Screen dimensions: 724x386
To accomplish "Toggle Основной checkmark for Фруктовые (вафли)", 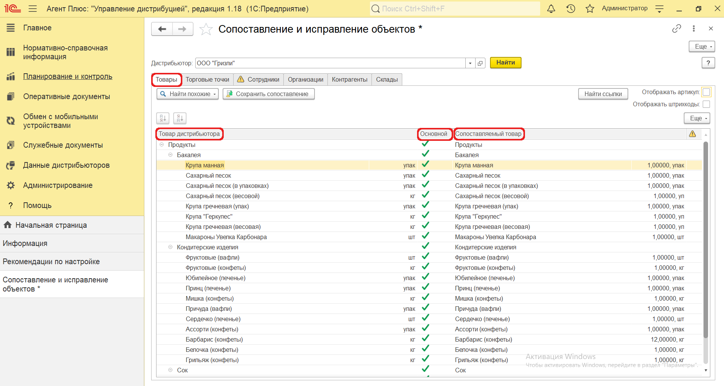I will point(425,257).
